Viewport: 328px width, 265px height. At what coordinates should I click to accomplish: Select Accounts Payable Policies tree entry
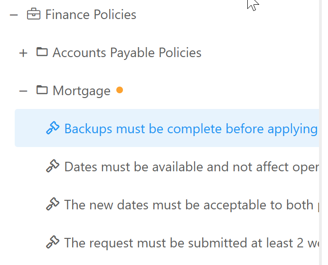[127, 53]
